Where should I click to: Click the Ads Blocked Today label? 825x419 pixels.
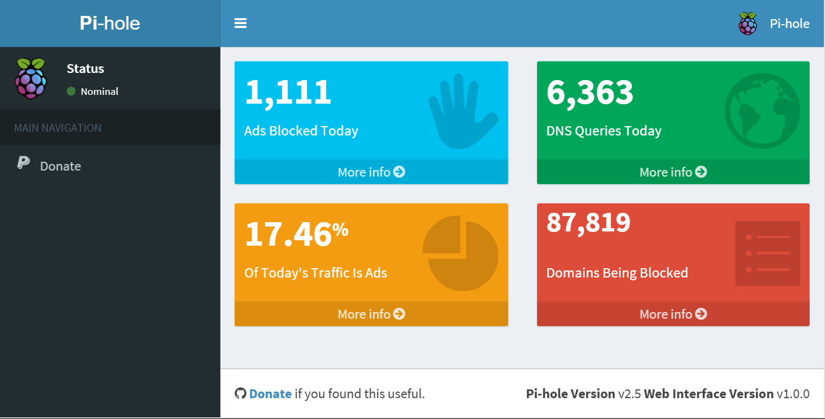[x=301, y=131]
